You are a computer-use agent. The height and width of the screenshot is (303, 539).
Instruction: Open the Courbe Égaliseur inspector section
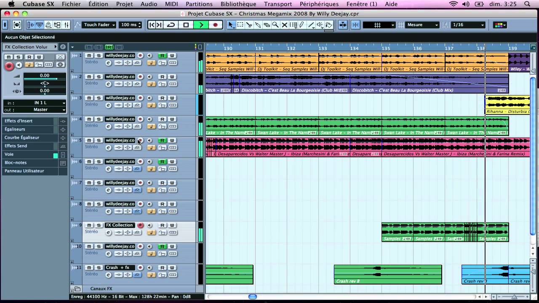tap(34, 138)
